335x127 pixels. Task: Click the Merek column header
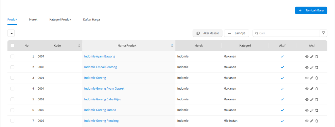click(x=199, y=45)
